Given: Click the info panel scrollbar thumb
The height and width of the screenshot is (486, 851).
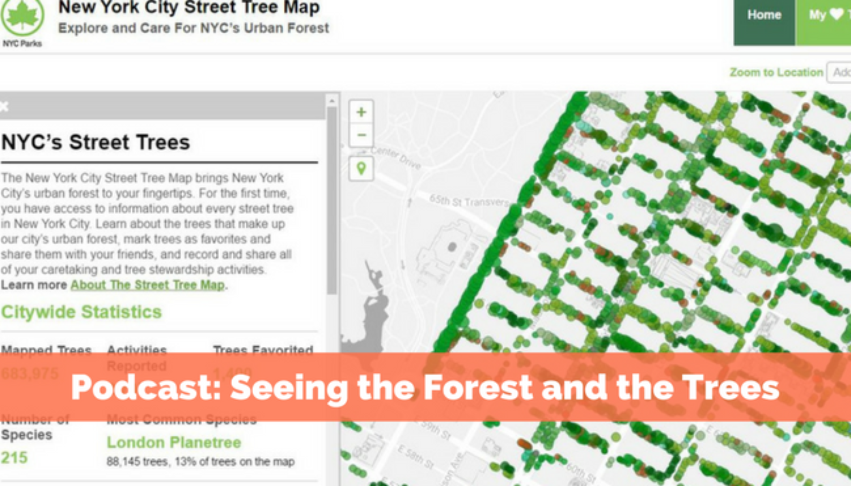Looking at the screenshot, I should point(332,198).
